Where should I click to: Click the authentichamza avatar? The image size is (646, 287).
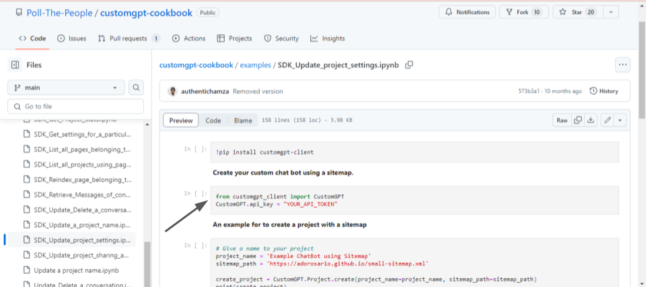tap(173, 91)
